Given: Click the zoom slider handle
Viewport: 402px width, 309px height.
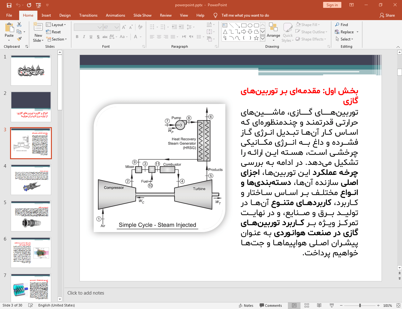Looking at the screenshot, I should (360, 305).
